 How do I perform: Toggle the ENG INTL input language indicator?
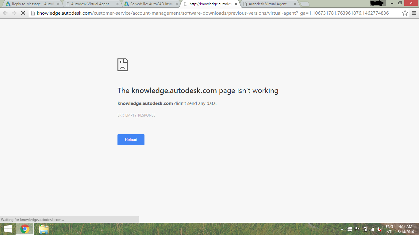click(x=390, y=229)
